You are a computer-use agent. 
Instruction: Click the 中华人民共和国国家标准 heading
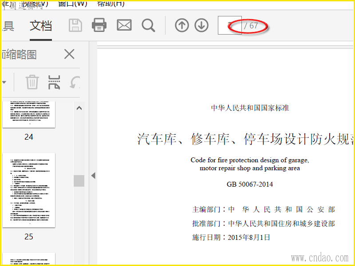pos(250,108)
